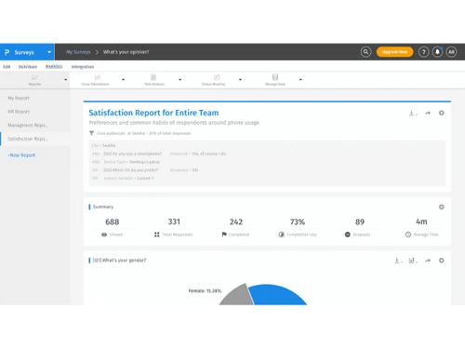The height and width of the screenshot is (349, 465).
Task: Click the Completion rate pie icon
Action: click(x=281, y=235)
